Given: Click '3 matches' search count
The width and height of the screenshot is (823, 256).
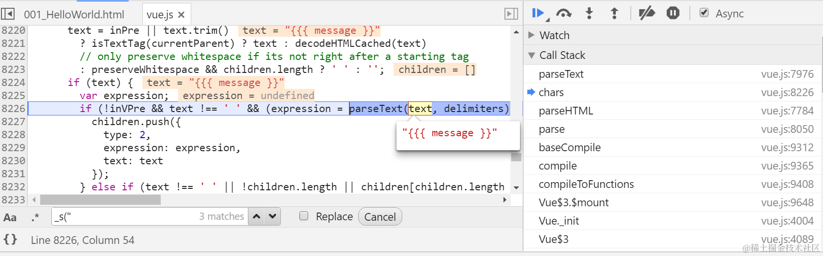Looking at the screenshot, I should point(221,216).
